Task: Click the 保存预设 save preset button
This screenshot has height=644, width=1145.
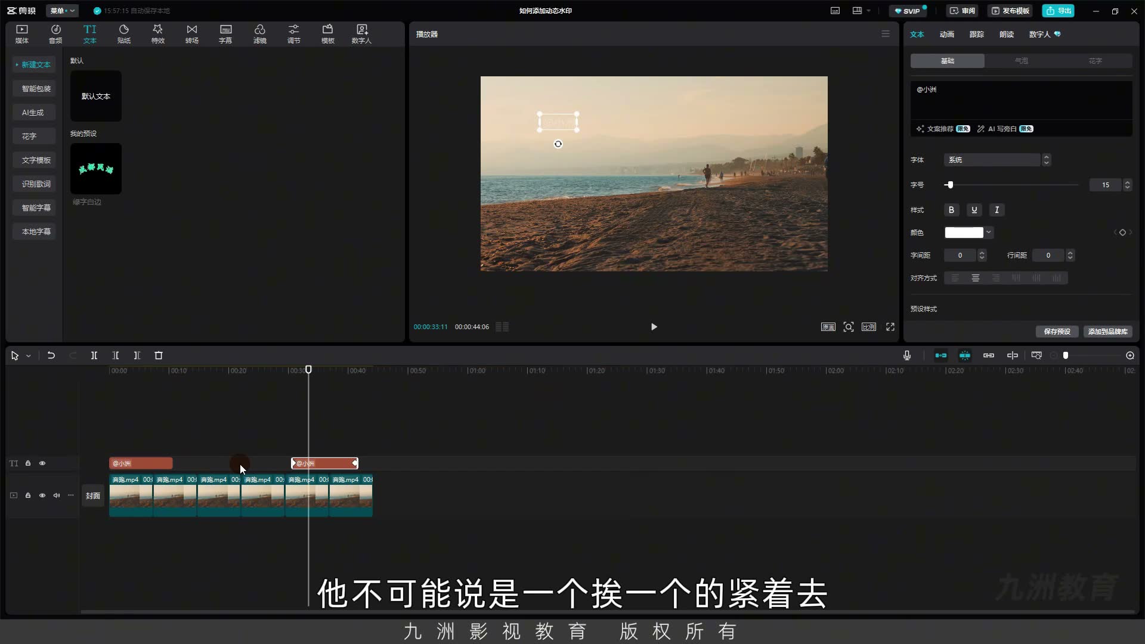Action: coord(1057,332)
